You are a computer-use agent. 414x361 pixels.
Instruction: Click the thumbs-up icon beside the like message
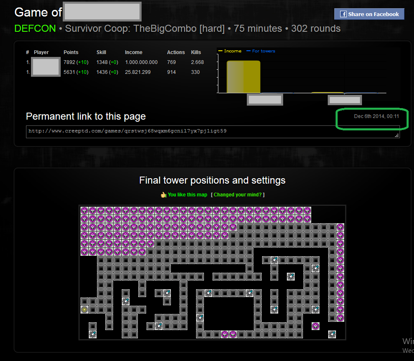163,195
